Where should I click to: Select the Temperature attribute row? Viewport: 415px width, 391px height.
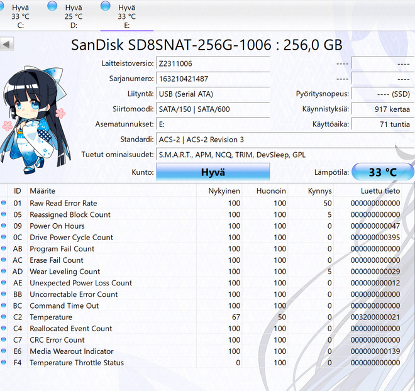201,317
